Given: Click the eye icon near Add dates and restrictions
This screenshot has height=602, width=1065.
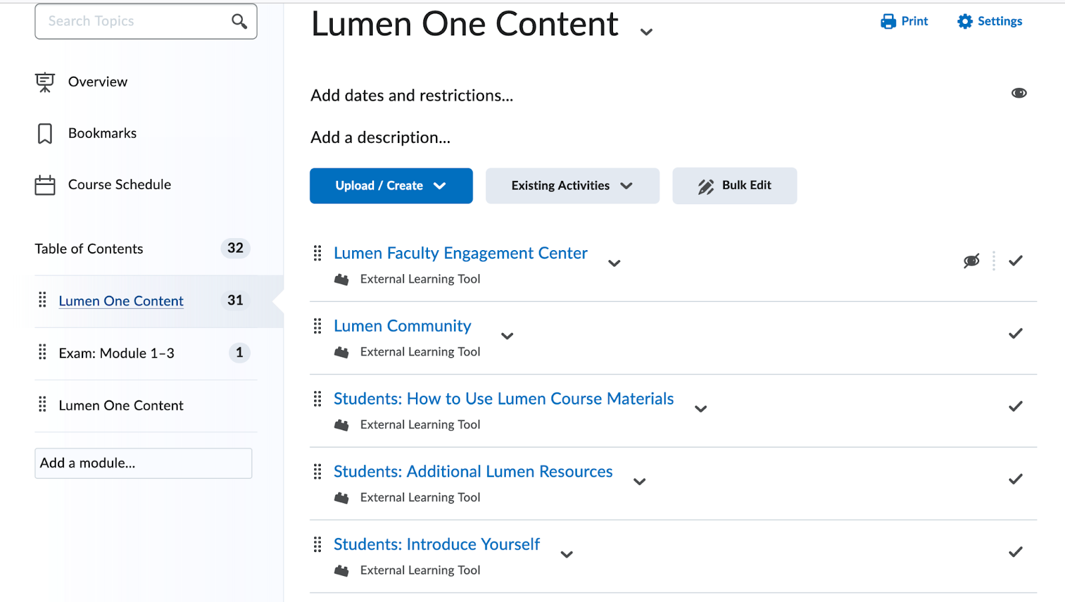Looking at the screenshot, I should point(1018,93).
